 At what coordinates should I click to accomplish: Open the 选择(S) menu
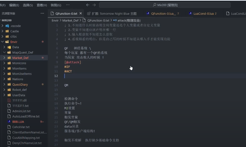click(28, 5)
